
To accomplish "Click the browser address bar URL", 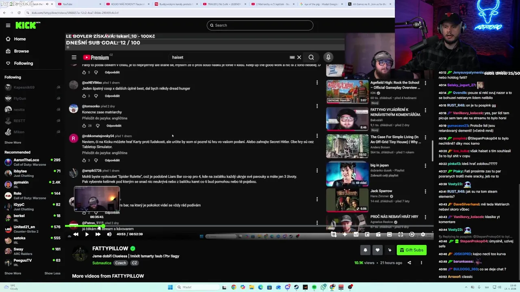I will (x=75, y=13).
